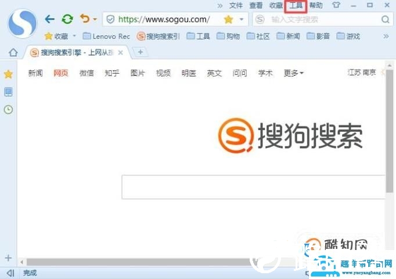Select the 搜狗搜索引擎 tab
Image resolution: width=396 pixels, height=279 pixels.
click(77, 52)
